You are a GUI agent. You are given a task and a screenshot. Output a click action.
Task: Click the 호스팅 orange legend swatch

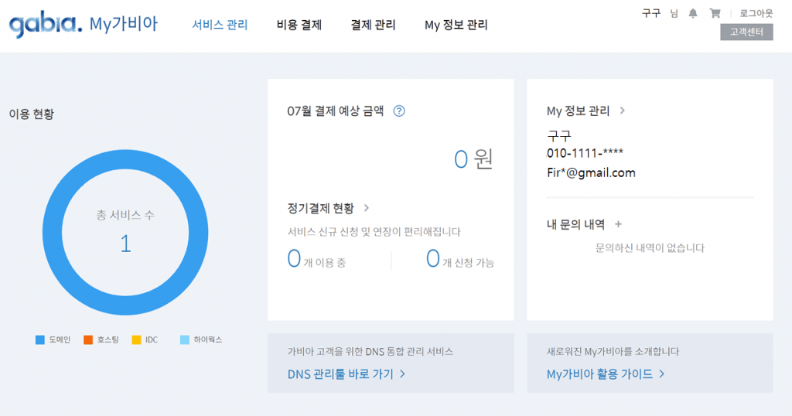pyautogui.click(x=88, y=339)
